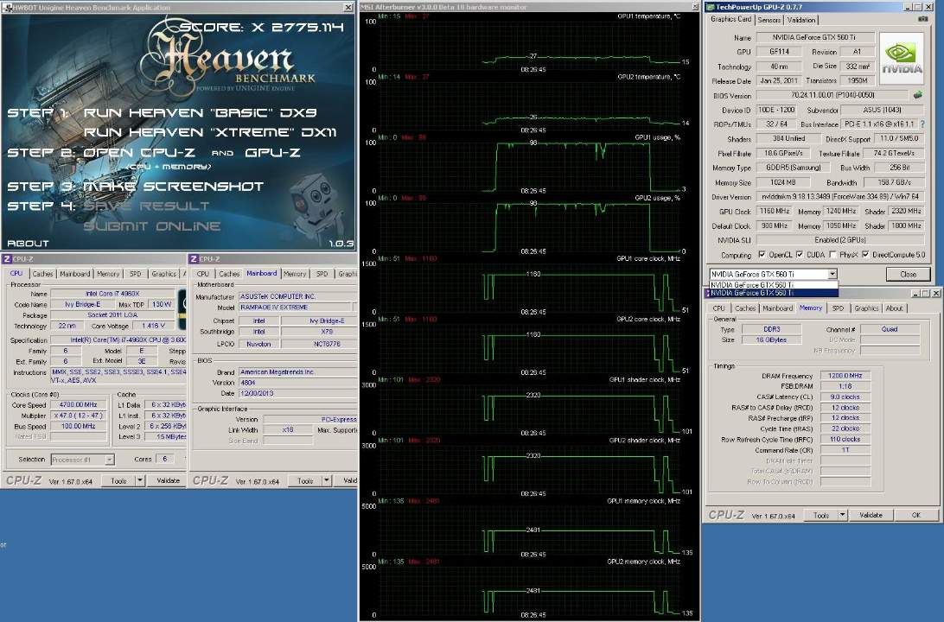Select GPU-Z Graphics Card tab

[730, 19]
